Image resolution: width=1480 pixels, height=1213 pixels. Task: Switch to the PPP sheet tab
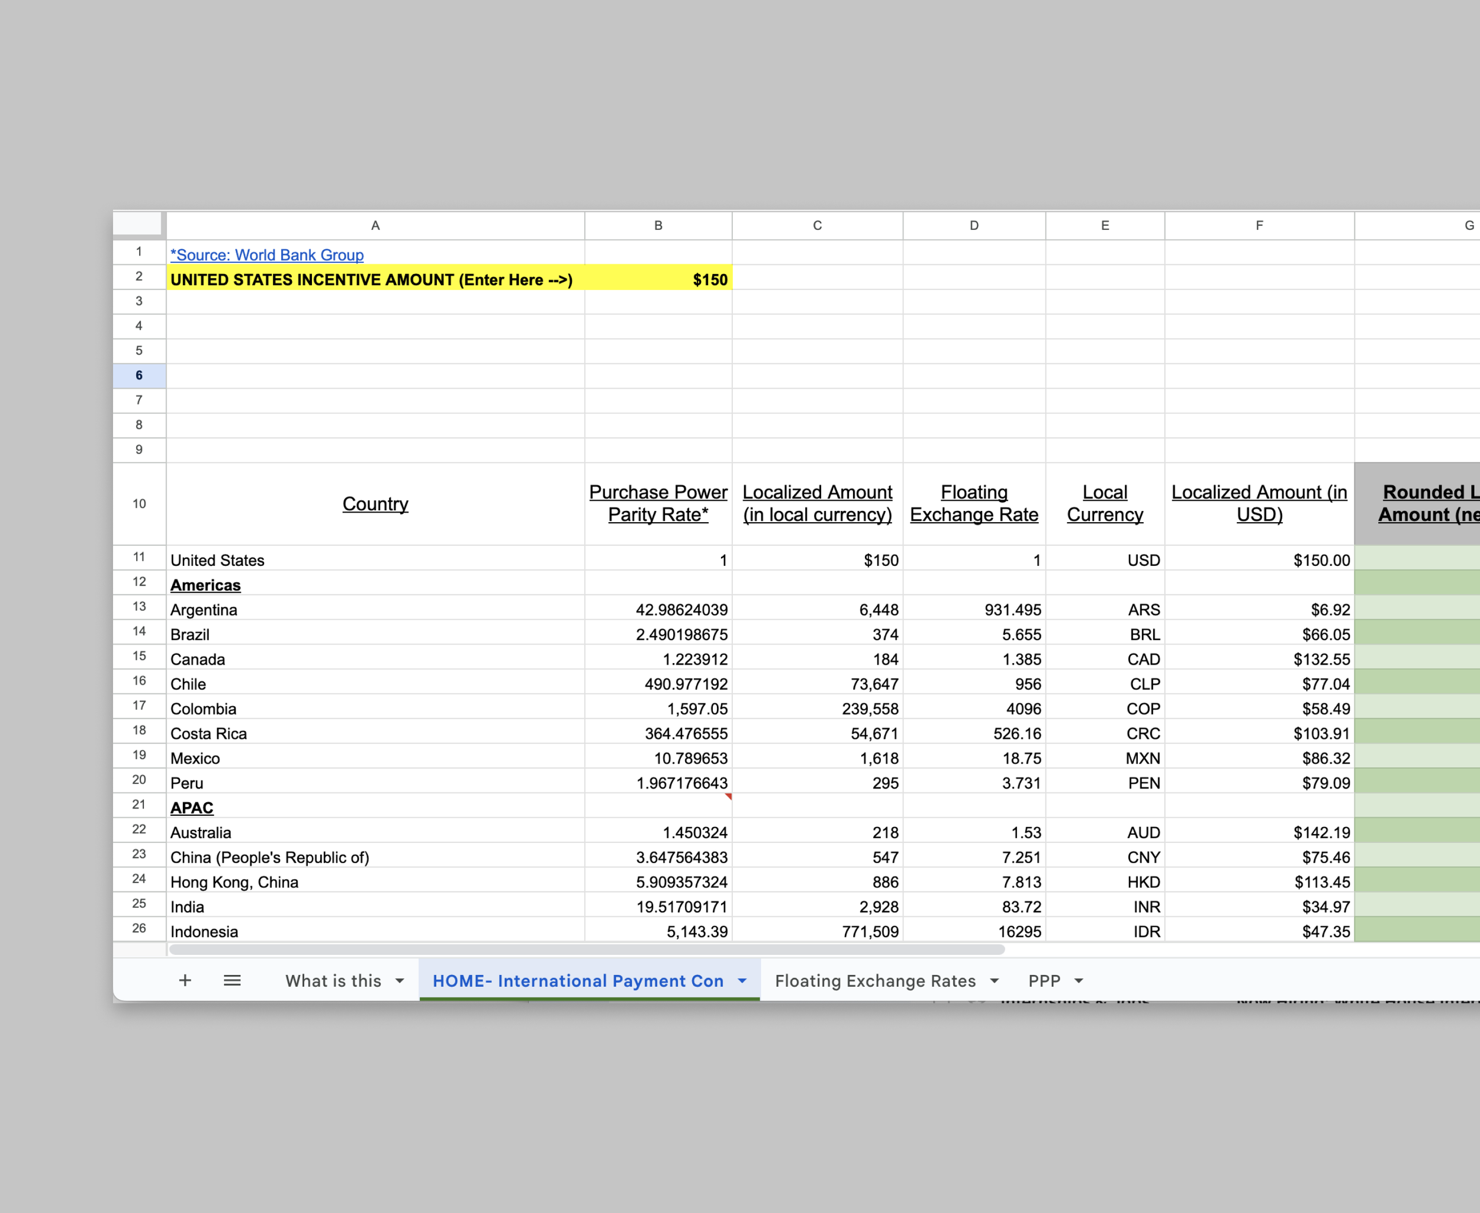[1044, 981]
